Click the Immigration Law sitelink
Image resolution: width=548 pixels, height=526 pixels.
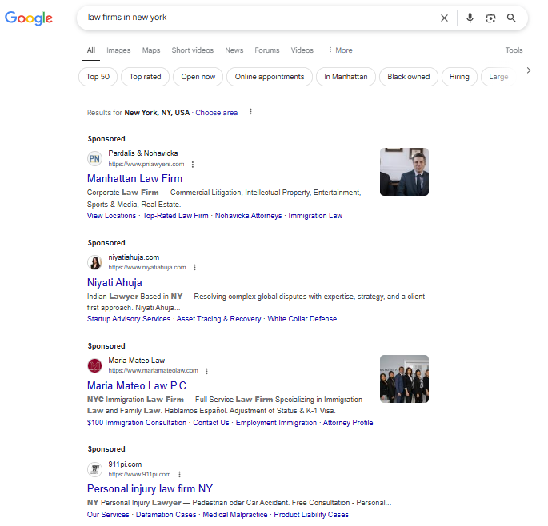pyautogui.click(x=315, y=216)
